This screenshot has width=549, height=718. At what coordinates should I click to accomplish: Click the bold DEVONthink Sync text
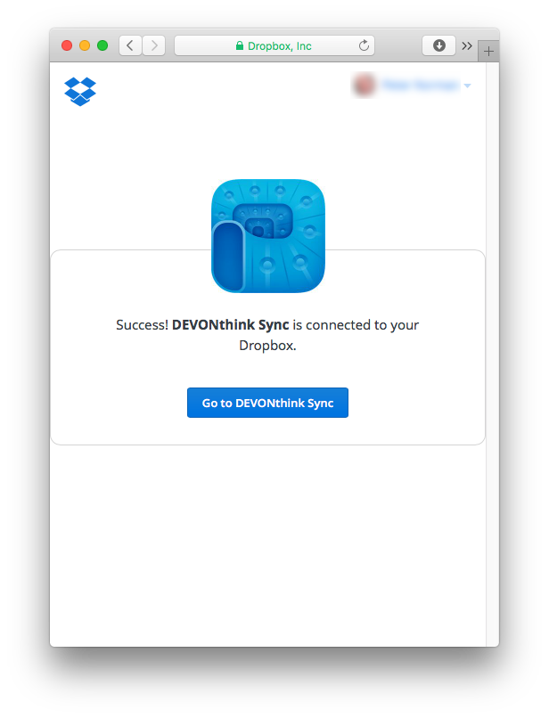point(231,325)
